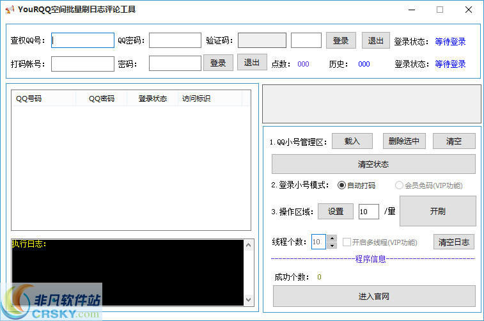Viewport: 484px width, 321px height.
Task: Close the YouRQQ window
Action: pyautogui.click(x=468, y=10)
